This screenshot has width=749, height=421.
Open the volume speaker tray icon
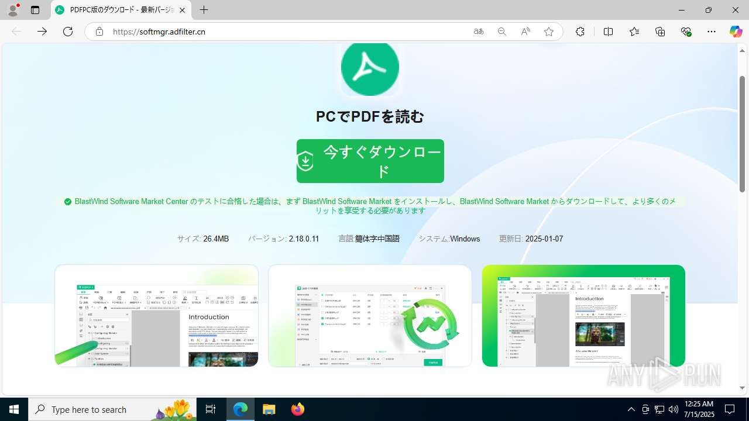point(673,409)
